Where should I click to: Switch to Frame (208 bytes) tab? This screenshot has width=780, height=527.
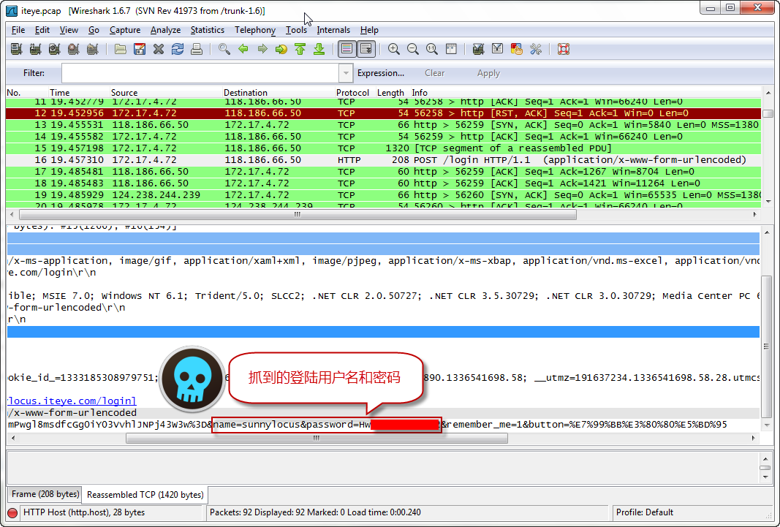coord(45,494)
